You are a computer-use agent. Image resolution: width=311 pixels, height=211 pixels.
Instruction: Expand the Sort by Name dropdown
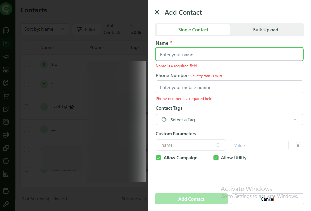(x=44, y=29)
